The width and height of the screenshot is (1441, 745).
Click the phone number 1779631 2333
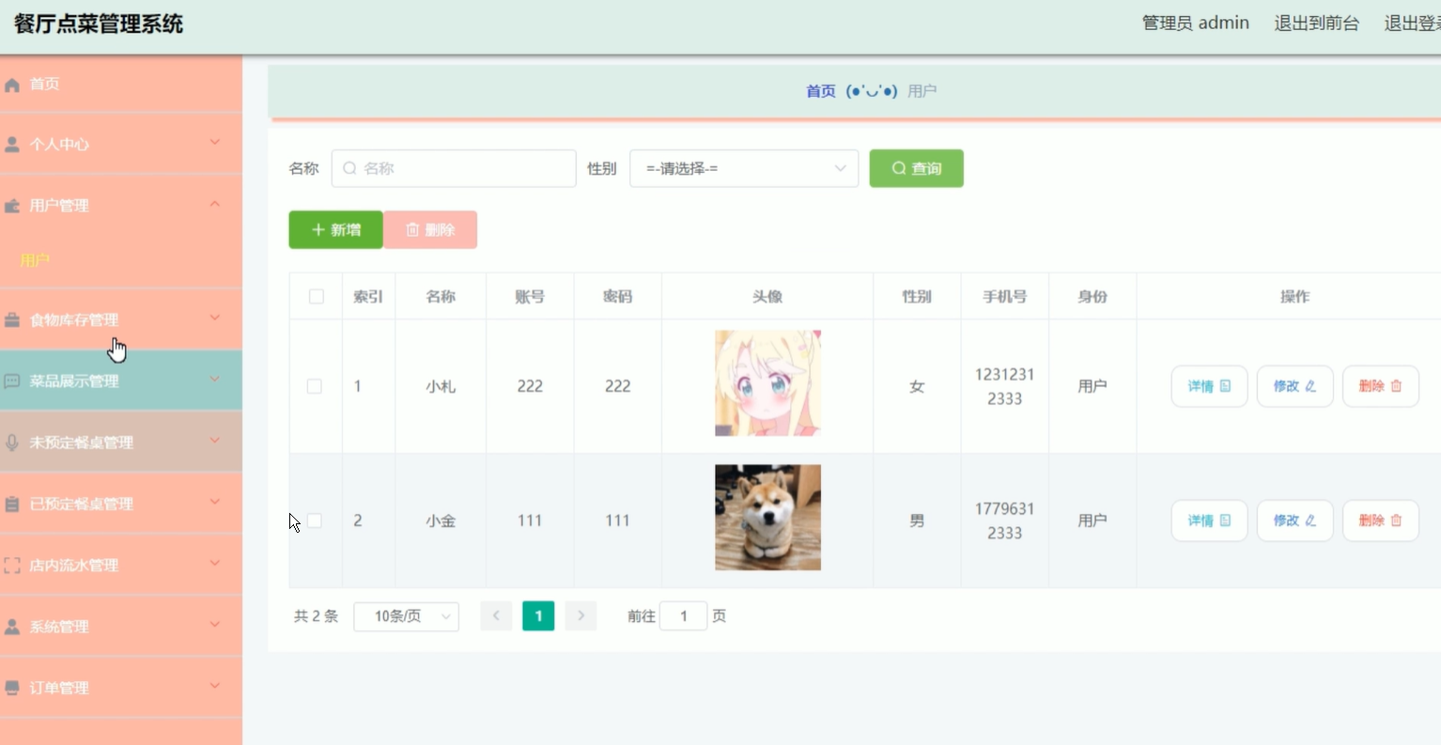tap(1004, 520)
